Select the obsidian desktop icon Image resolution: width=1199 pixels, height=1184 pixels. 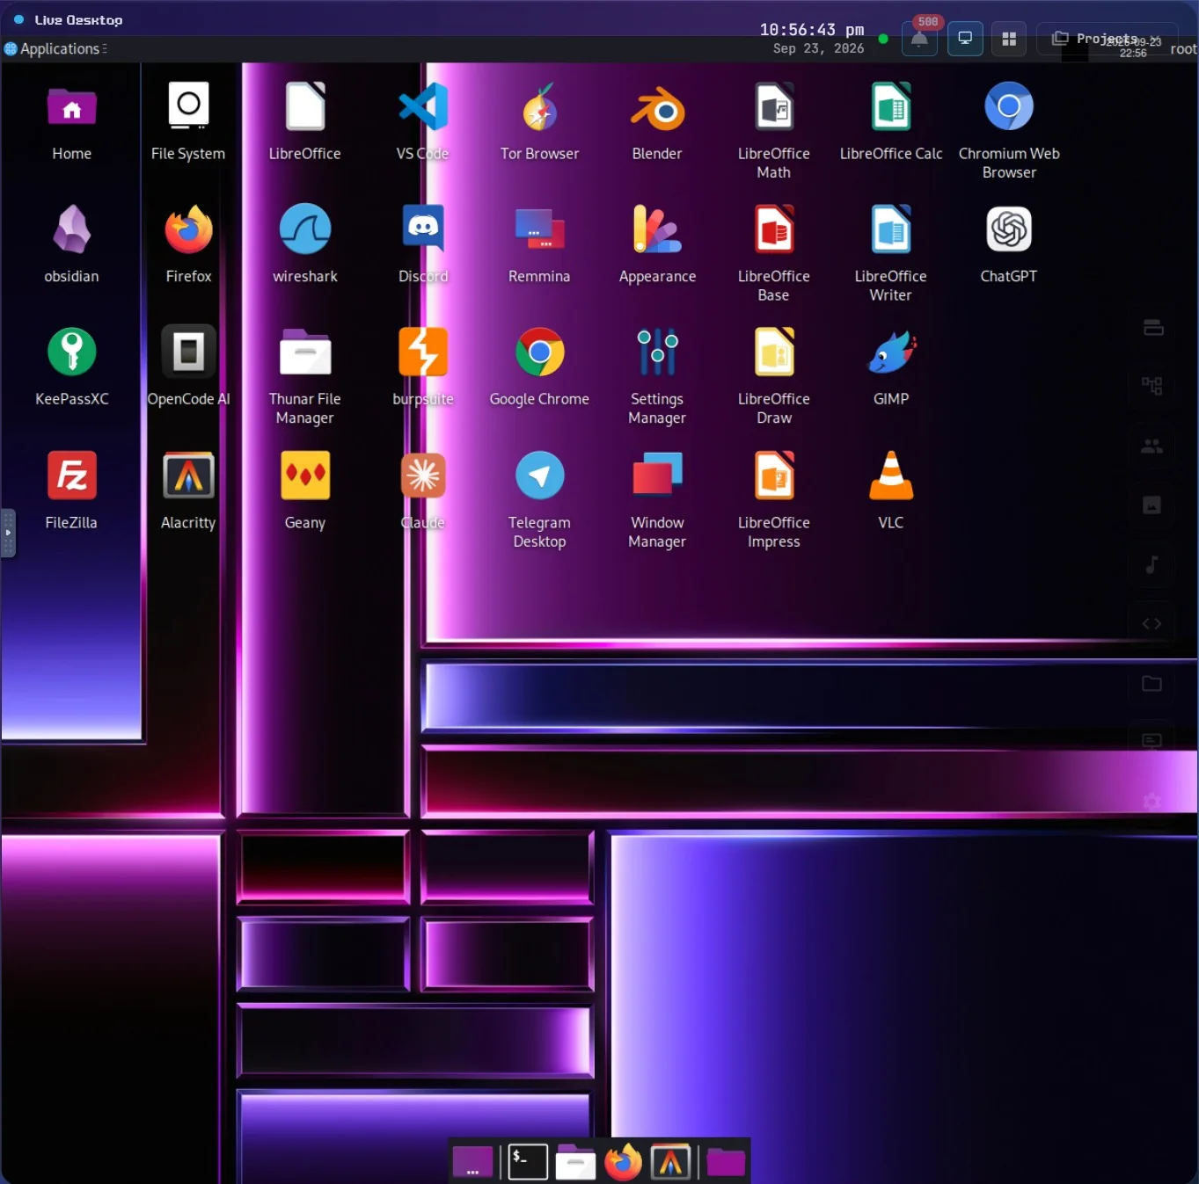coord(72,229)
